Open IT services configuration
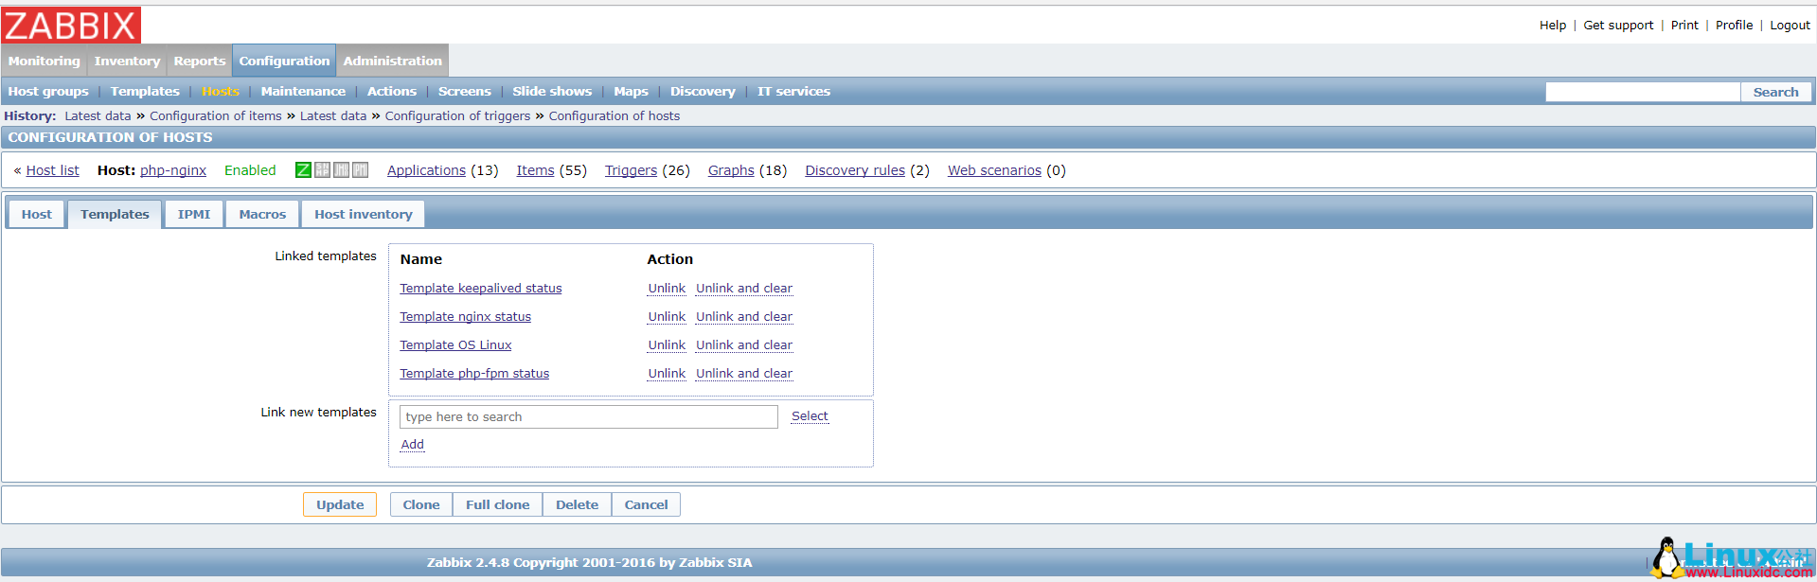Image resolution: width=1817 pixels, height=582 pixels. [x=793, y=92]
